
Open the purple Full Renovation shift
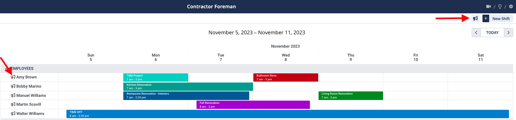point(253,105)
